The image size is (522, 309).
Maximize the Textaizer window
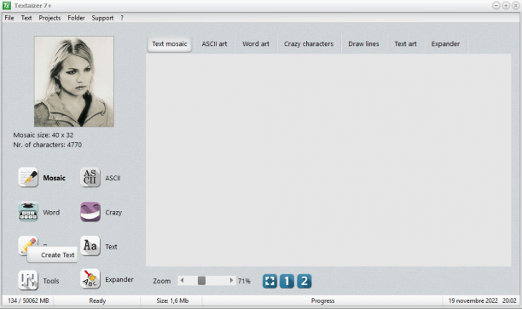point(506,5)
